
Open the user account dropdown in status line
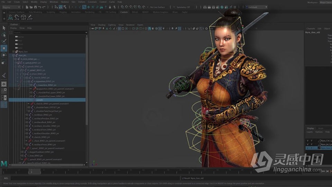[256, 7]
